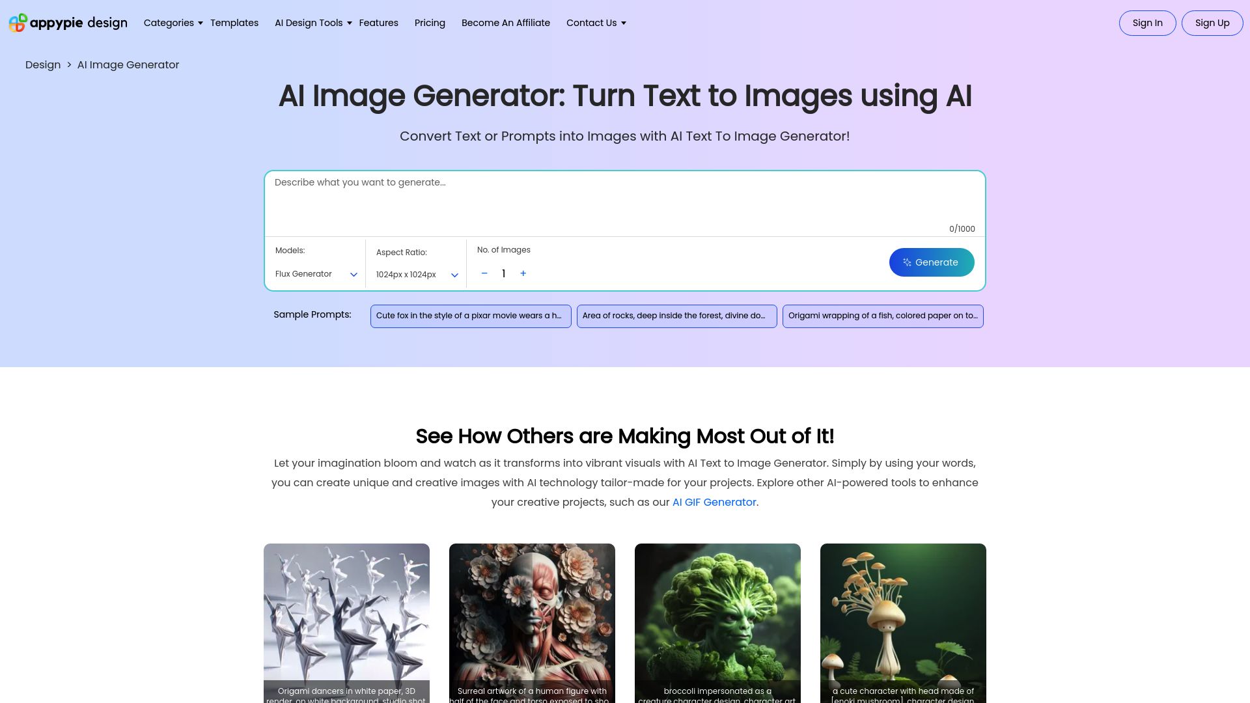Select the Flux Generator model option

(x=316, y=273)
